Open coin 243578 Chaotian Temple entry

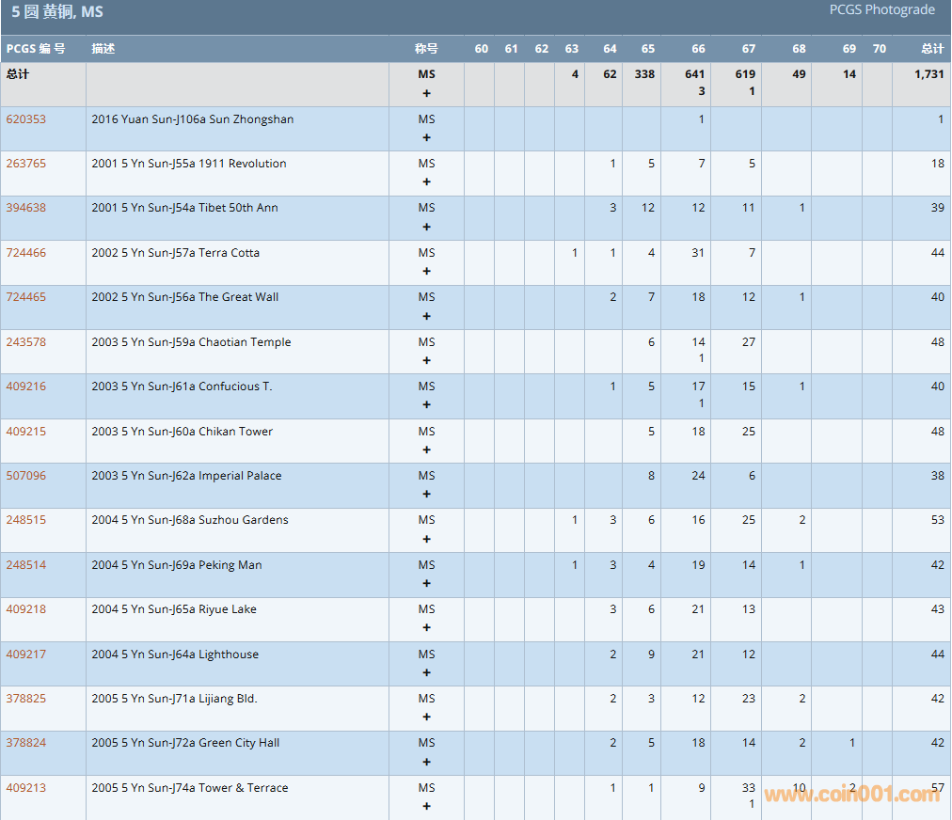tap(25, 342)
